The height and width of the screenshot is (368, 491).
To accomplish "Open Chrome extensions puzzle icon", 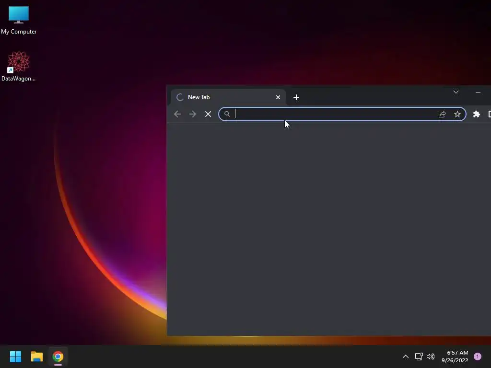I will pos(476,114).
